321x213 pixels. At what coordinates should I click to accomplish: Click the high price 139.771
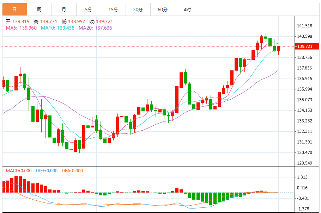49,22
